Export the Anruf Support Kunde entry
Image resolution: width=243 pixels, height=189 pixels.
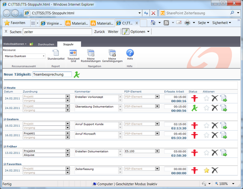(x=224, y=125)
